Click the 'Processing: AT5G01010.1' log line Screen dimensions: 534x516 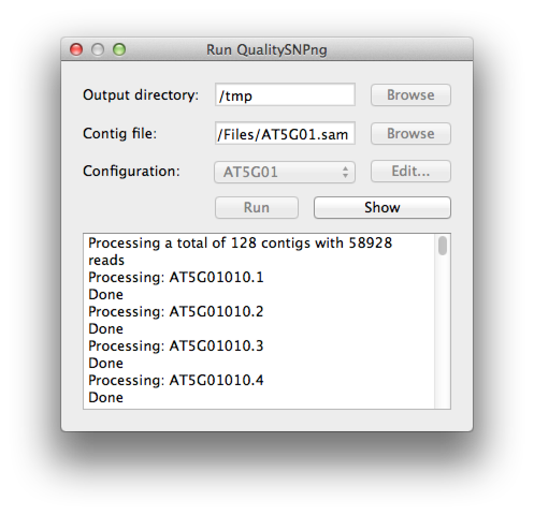[x=176, y=277]
